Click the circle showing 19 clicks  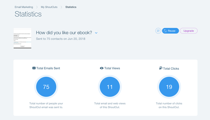click(169, 87)
